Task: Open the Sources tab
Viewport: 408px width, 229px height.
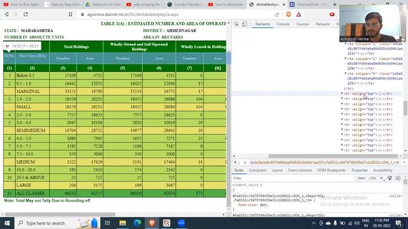Action: (302, 24)
